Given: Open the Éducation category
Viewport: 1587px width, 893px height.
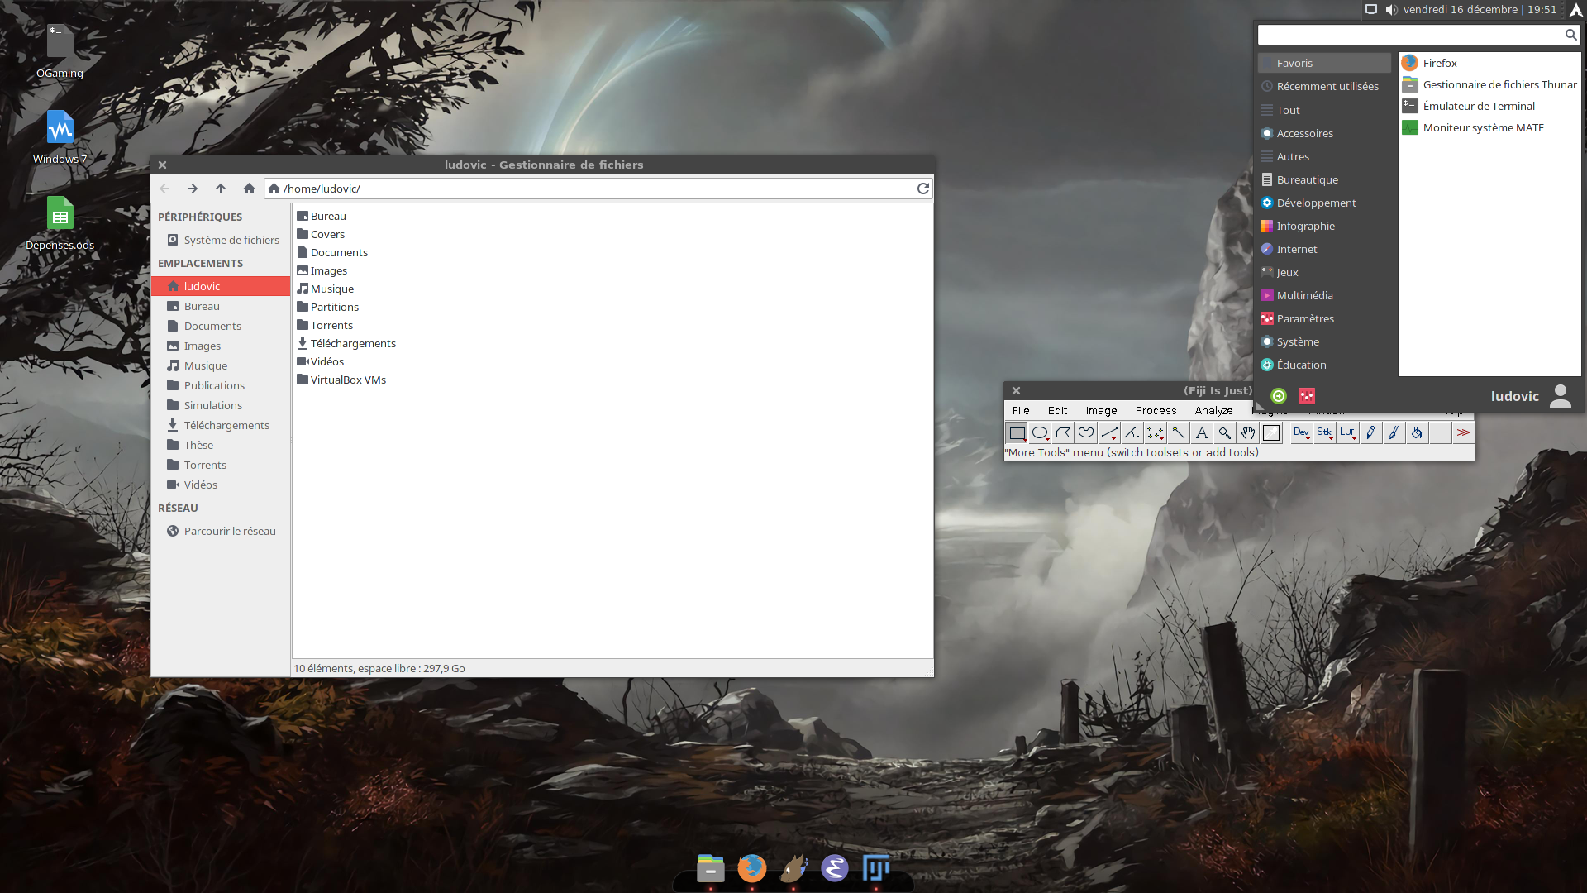Looking at the screenshot, I should 1325,365.
